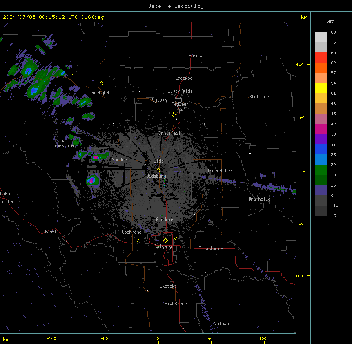Click the Ponoka town label
352x344 pixels.
tap(196, 56)
